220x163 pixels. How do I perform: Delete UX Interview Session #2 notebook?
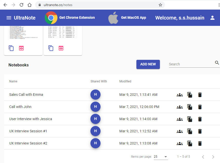[x=200, y=143]
